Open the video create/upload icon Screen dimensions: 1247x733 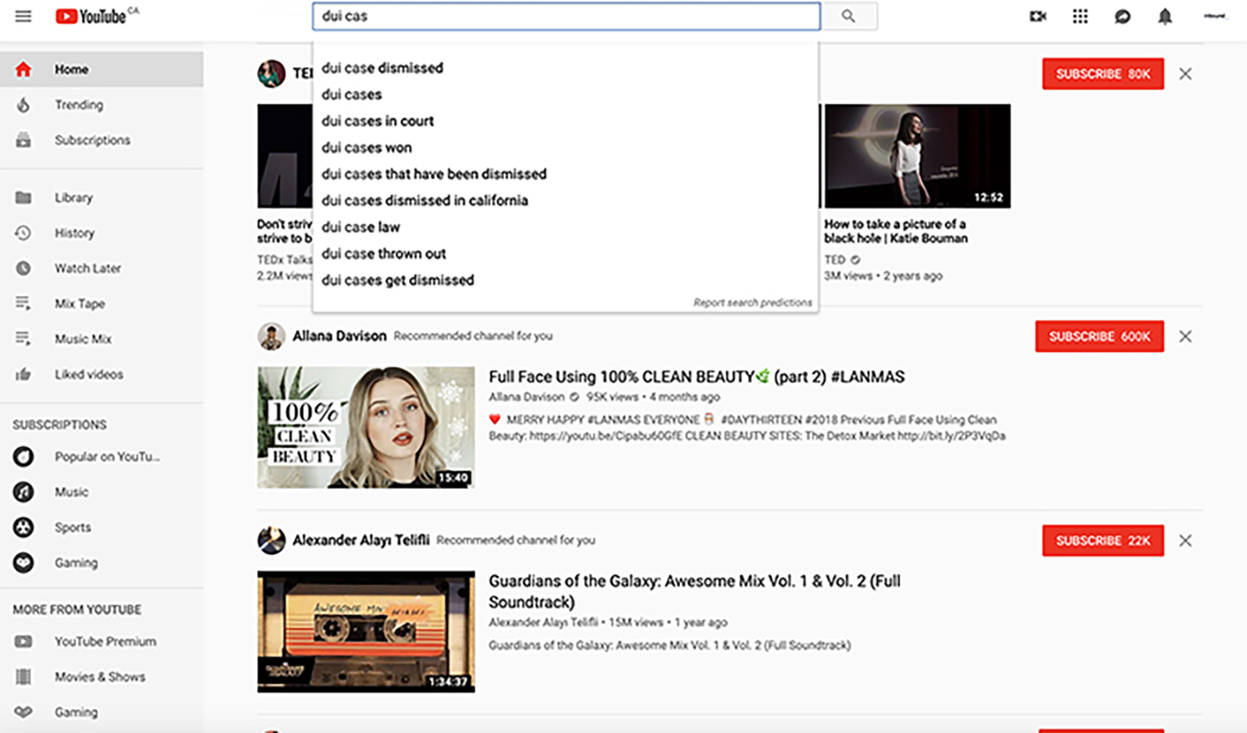(x=1038, y=16)
